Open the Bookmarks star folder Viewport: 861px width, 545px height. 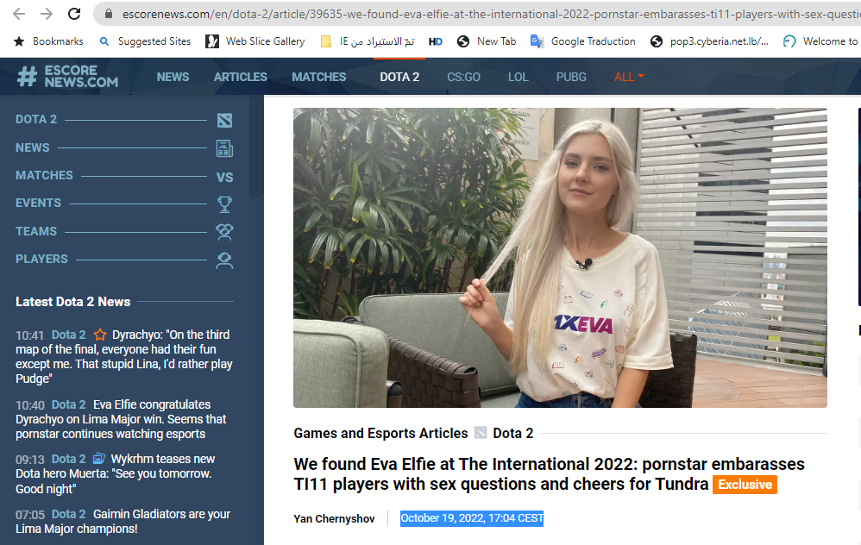48,41
